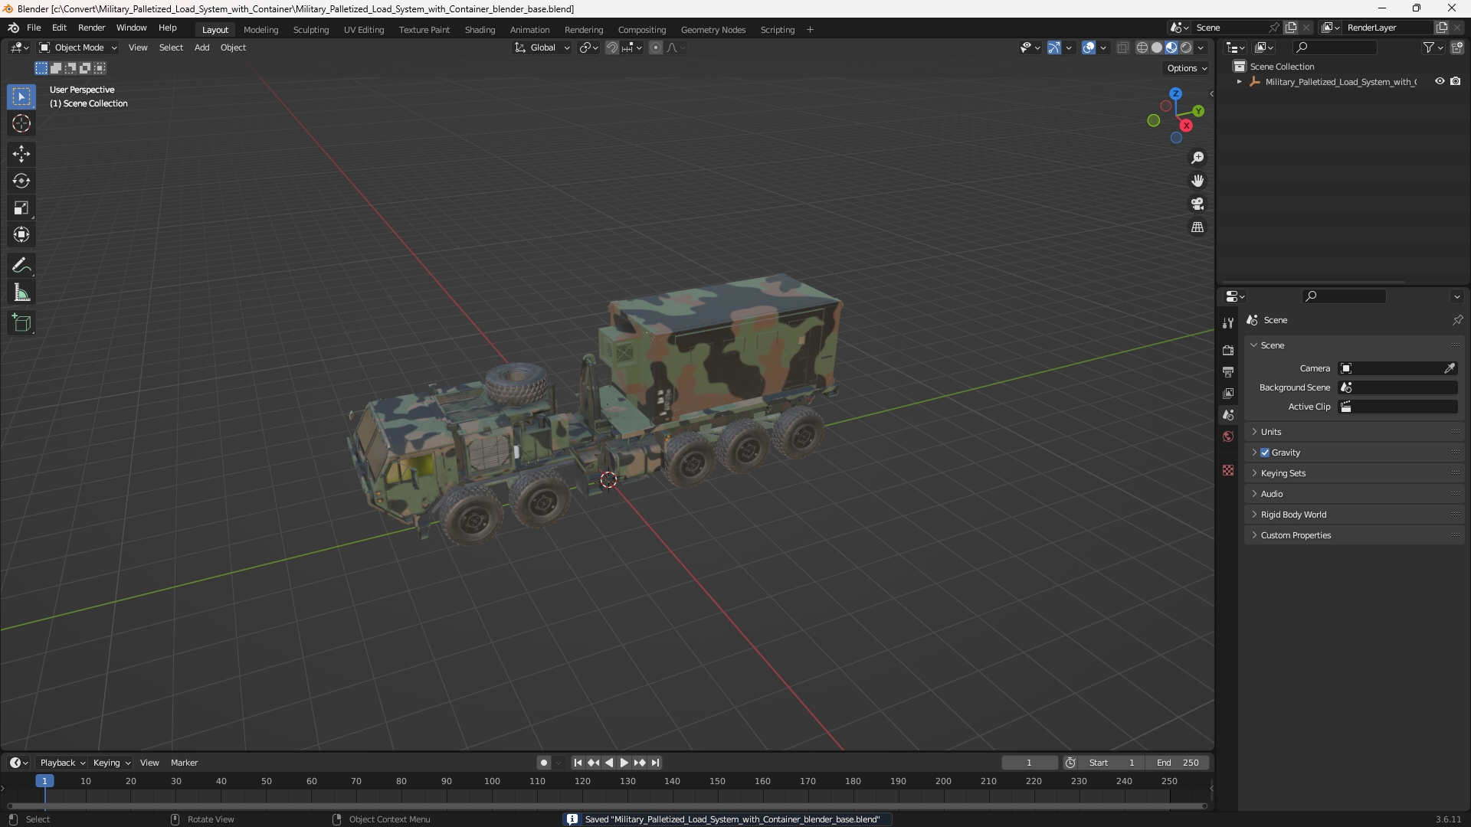The width and height of the screenshot is (1471, 827).
Task: Switch to the Modeling workspace tab
Action: point(260,30)
